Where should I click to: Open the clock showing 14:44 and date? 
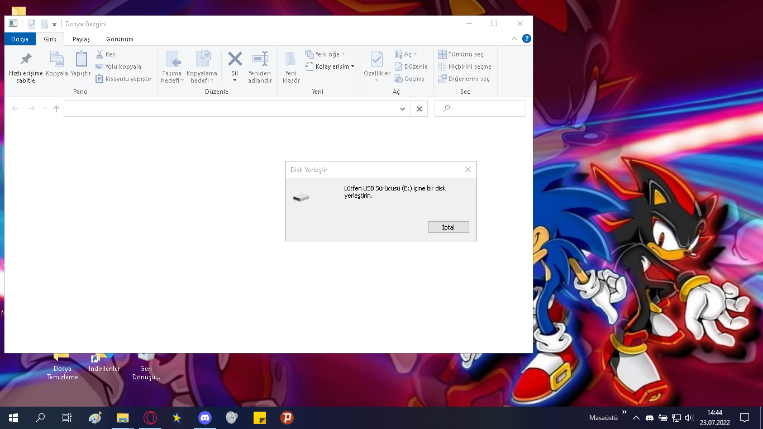click(x=714, y=418)
